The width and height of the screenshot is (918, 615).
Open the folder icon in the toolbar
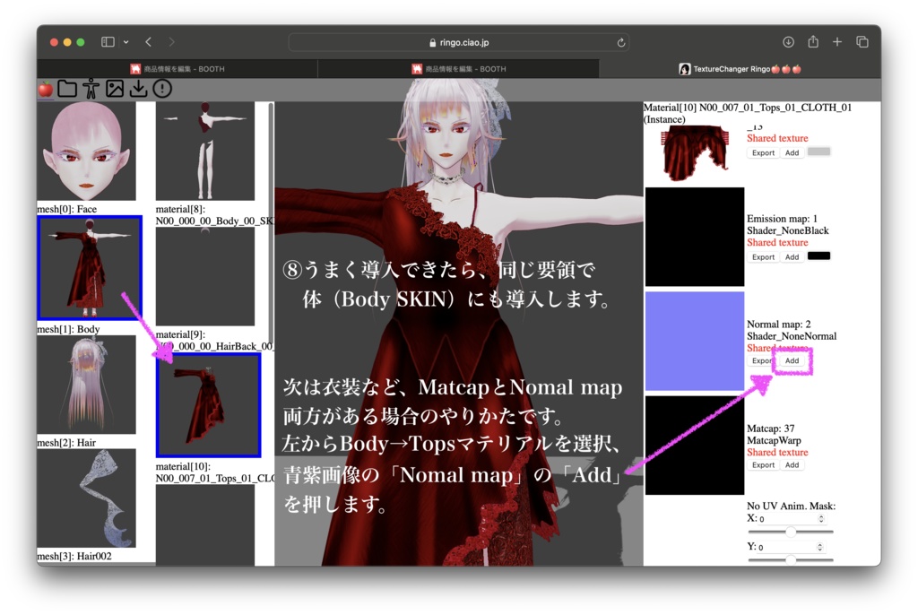click(67, 90)
